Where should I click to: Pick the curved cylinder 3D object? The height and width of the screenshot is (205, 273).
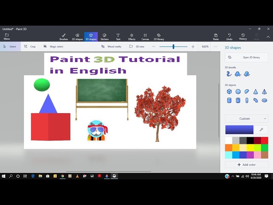(x=256, y=100)
